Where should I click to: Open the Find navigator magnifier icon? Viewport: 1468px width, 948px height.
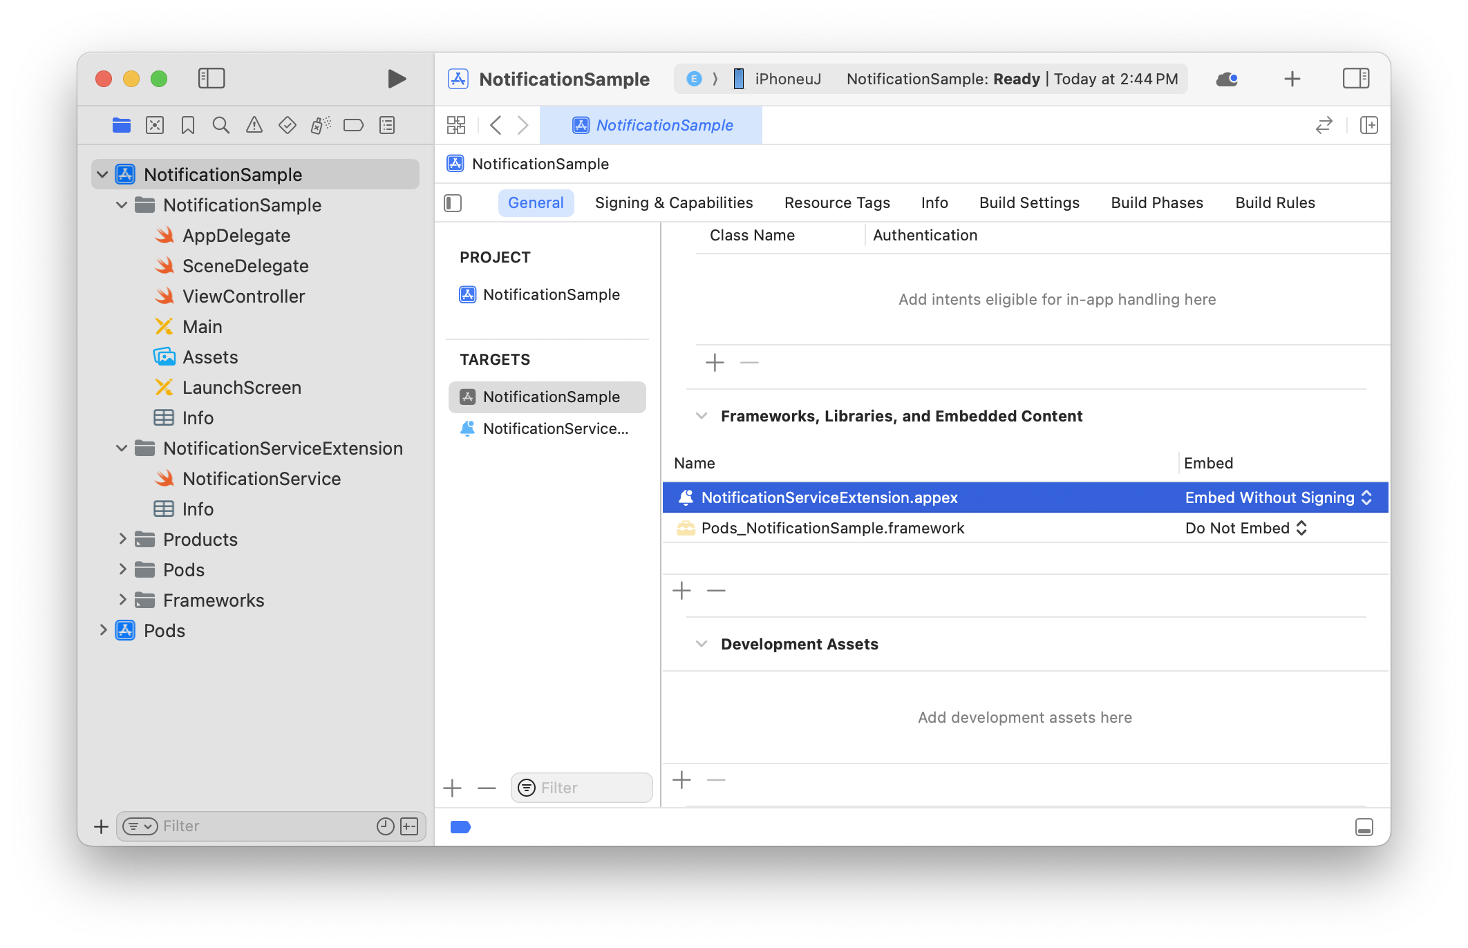[220, 125]
